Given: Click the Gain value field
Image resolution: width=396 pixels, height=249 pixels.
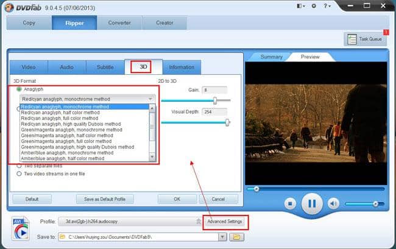Looking at the screenshot, I should pos(214,90).
